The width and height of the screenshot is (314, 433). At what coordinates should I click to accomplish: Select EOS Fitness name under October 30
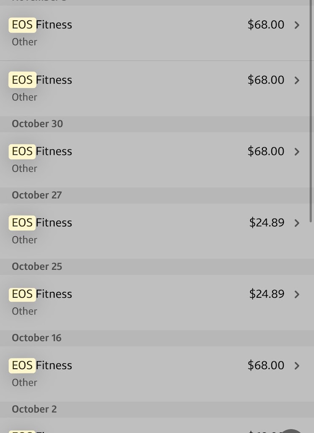tap(42, 151)
